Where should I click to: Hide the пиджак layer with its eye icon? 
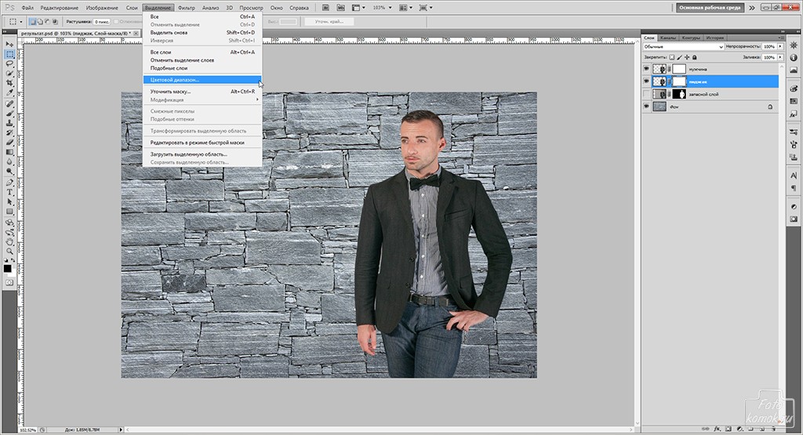(x=646, y=82)
